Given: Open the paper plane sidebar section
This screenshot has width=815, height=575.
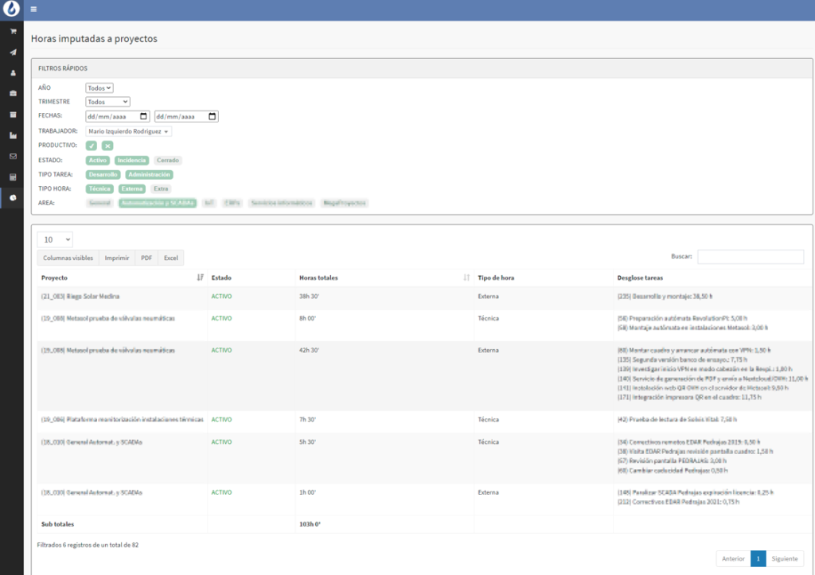Looking at the screenshot, I should point(13,52).
